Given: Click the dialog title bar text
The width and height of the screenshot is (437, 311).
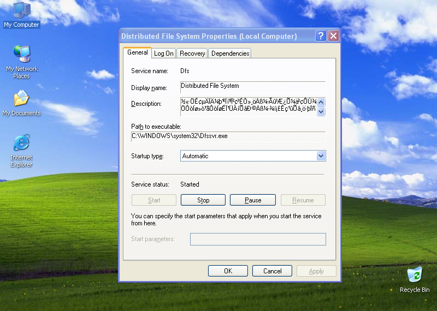Looking at the screenshot, I should (x=209, y=36).
